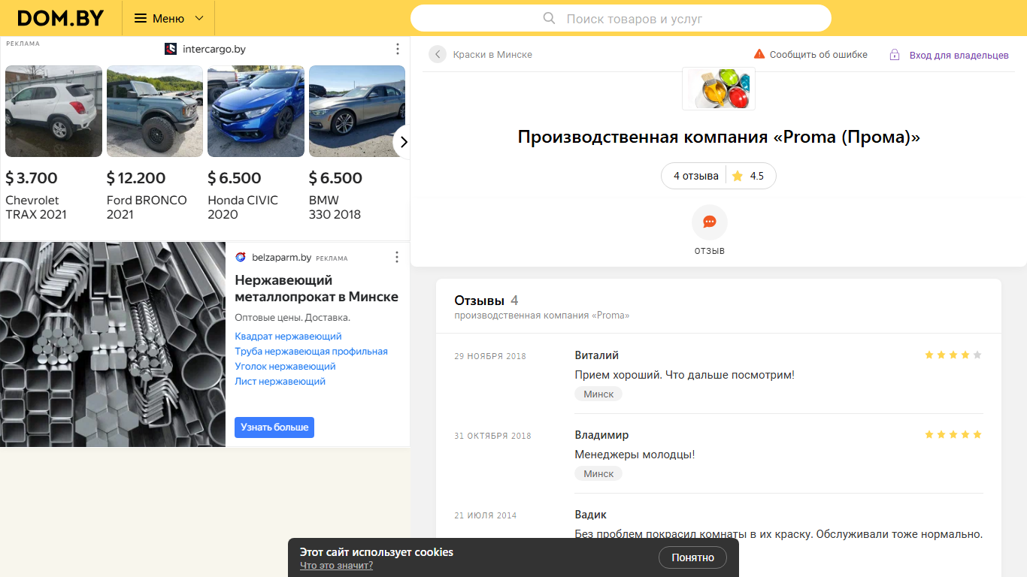This screenshot has width=1027, height=577.
Task: Click Владимир's star rating
Action: 953,435
